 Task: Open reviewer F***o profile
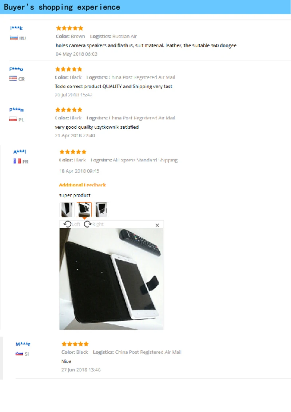tap(16, 69)
